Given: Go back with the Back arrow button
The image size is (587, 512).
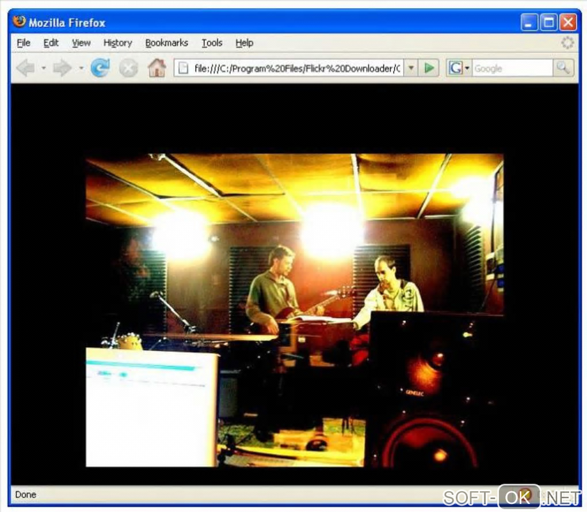Looking at the screenshot, I should [25, 68].
